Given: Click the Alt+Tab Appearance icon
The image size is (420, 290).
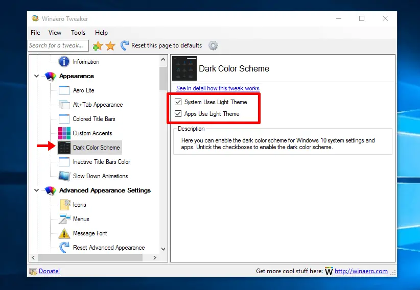Looking at the screenshot, I should point(64,105).
